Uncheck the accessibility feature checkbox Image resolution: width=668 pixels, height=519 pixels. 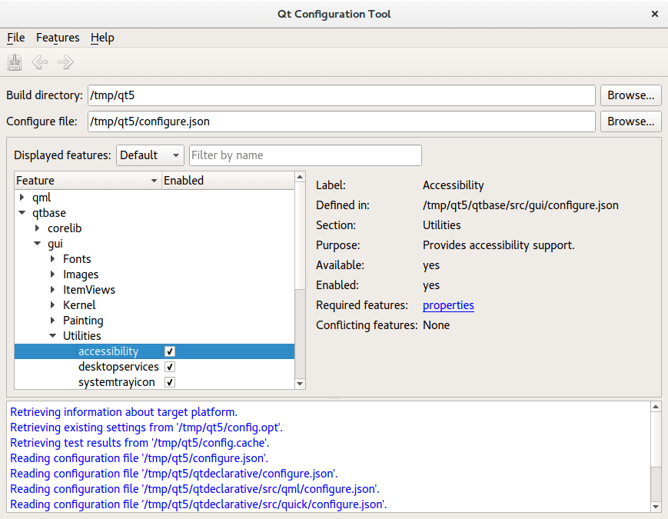tap(170, 351)
